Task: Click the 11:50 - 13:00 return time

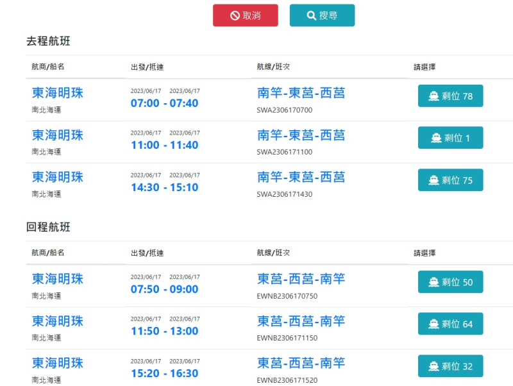Action: coord(164,331)
